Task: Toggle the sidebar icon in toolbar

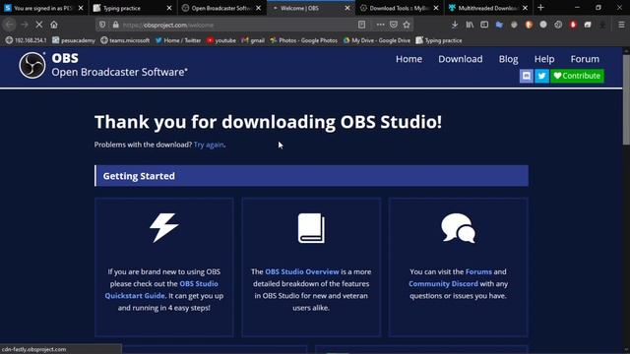Action: pos(484,25)
